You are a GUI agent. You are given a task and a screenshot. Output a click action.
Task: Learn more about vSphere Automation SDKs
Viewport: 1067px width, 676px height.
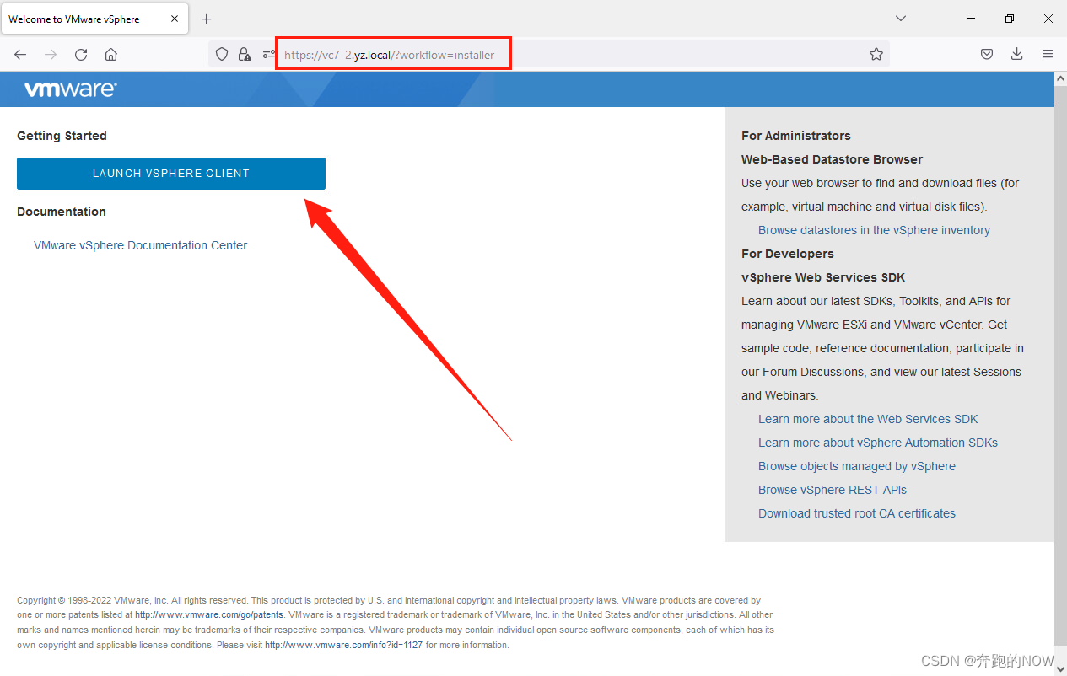[x=878, y=443]
